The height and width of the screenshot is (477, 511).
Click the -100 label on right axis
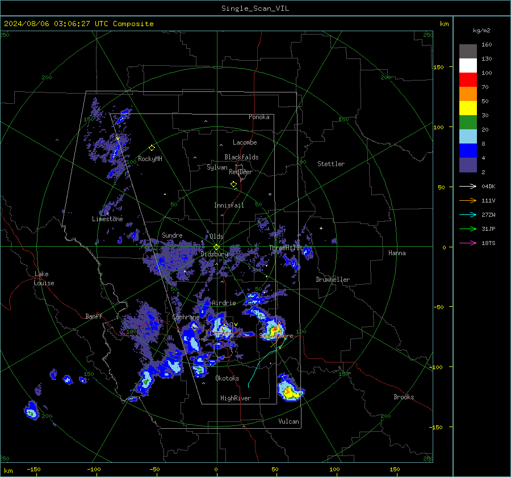point(435,367)
